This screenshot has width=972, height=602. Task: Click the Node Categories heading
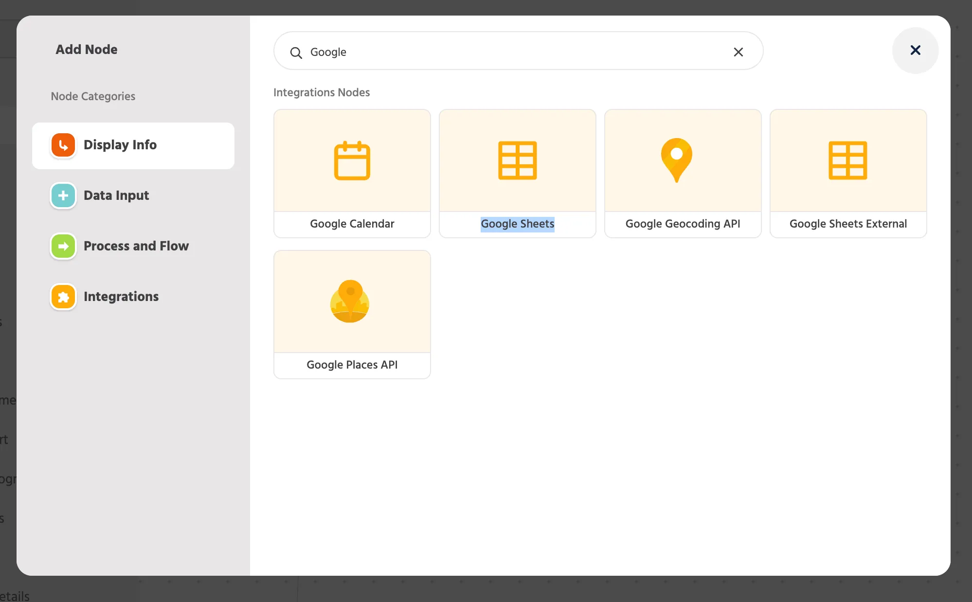click(x=93, y=96)
